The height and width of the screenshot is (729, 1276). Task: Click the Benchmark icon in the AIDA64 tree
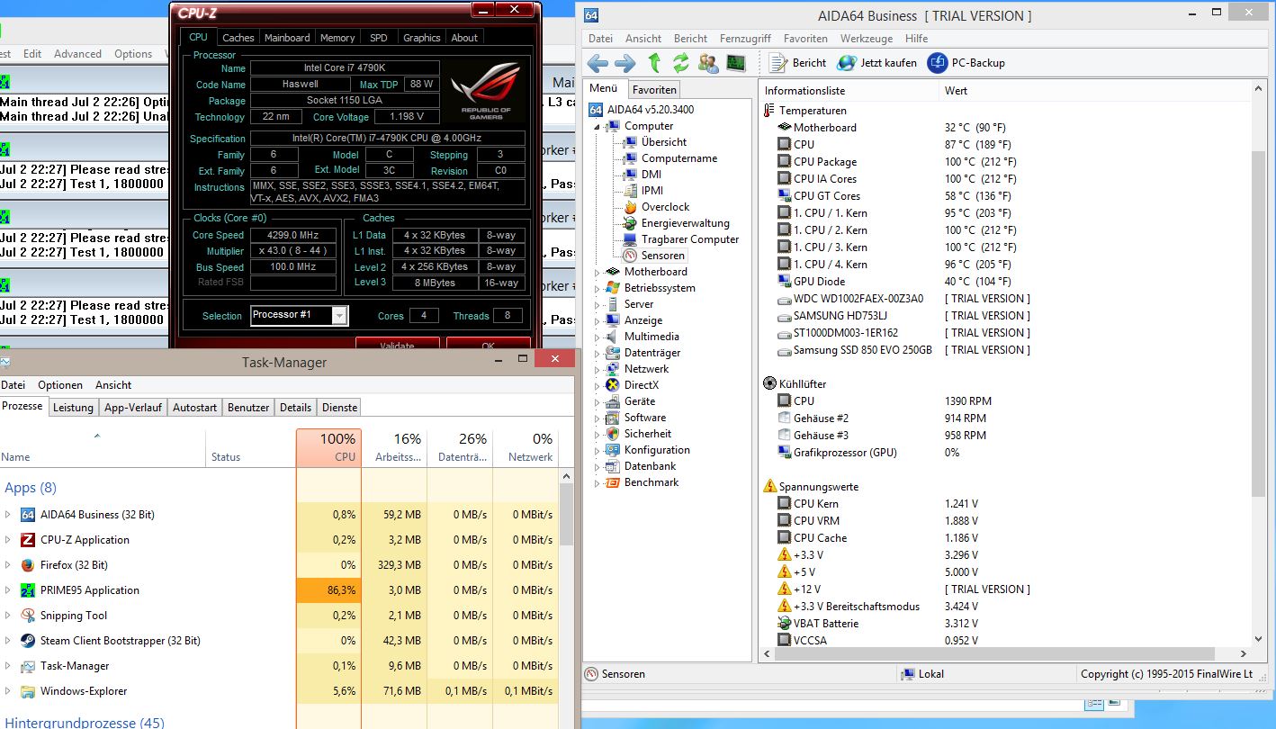(613, 482)
